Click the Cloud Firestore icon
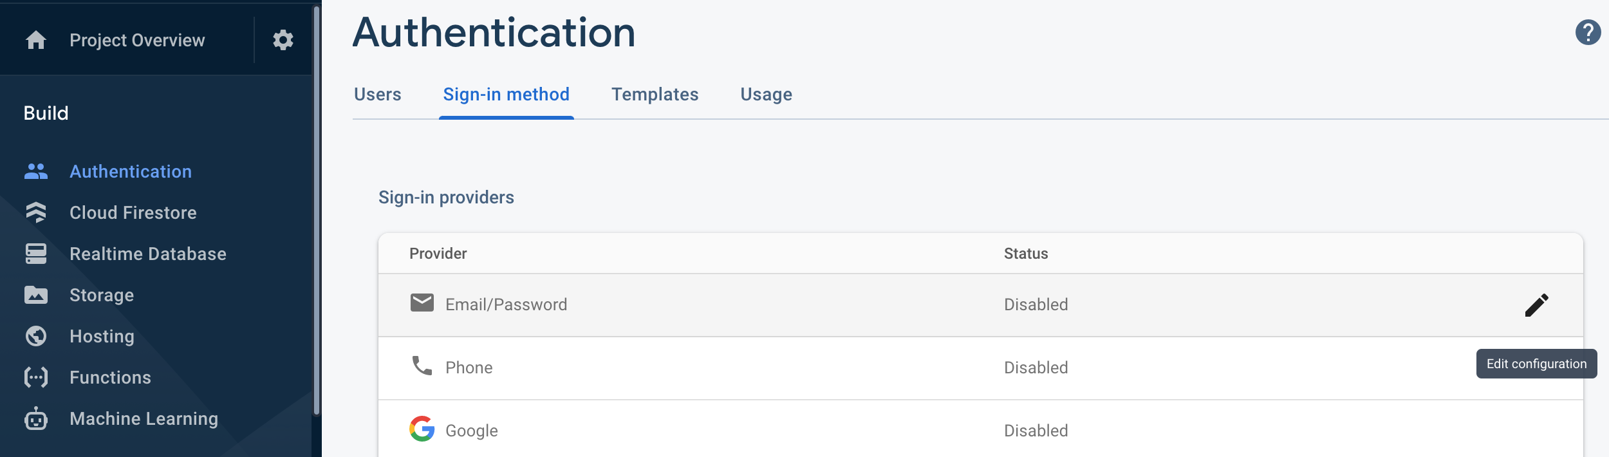This screenshot has height=457, width=1609. 36,212
